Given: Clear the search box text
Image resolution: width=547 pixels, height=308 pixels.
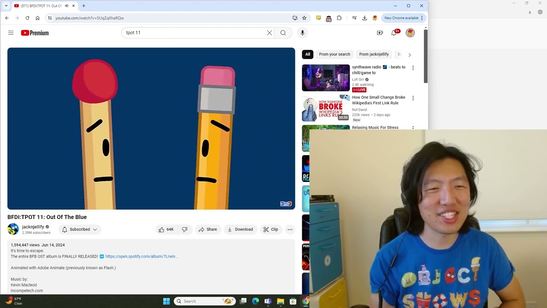Looking at the screenshot, I should coord(269,33).
